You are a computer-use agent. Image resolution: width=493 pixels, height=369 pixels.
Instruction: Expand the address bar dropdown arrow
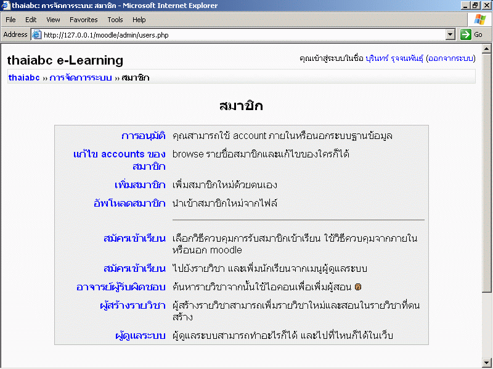[x=450, y=35]
